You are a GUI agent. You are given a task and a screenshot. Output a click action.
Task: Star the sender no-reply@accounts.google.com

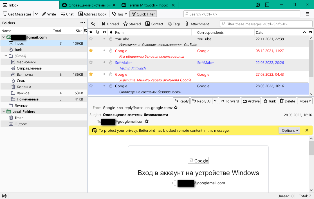coord(176,108)
